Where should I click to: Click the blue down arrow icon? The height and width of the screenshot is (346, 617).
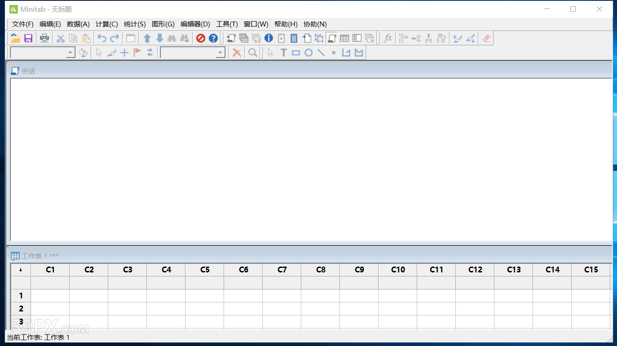[159, 39]
